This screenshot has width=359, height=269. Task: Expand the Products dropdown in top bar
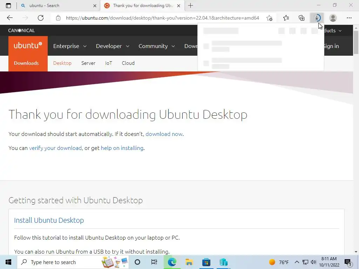pos(333,31)
